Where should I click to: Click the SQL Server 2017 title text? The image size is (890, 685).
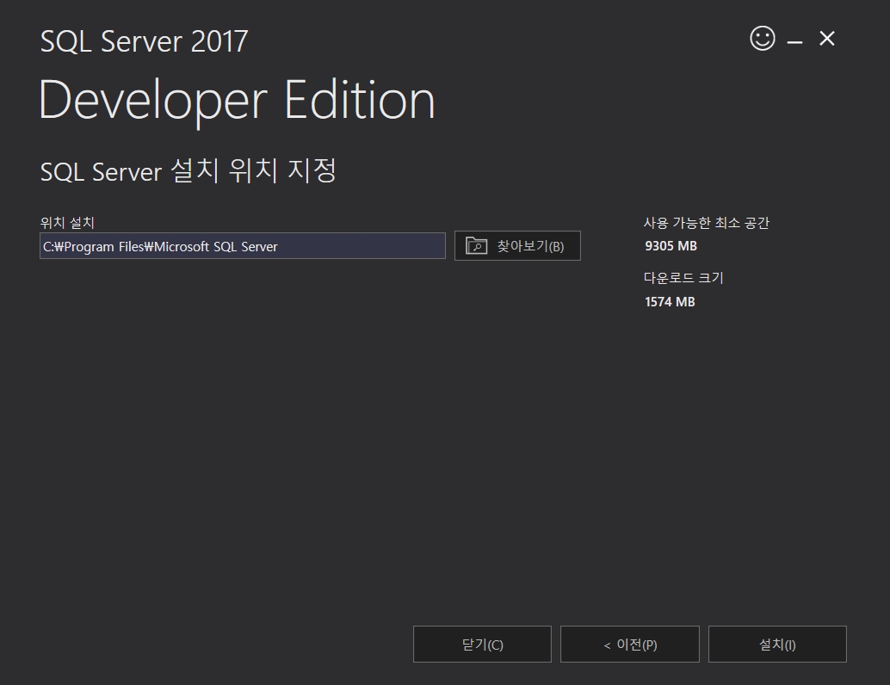(x=144, y=41)
